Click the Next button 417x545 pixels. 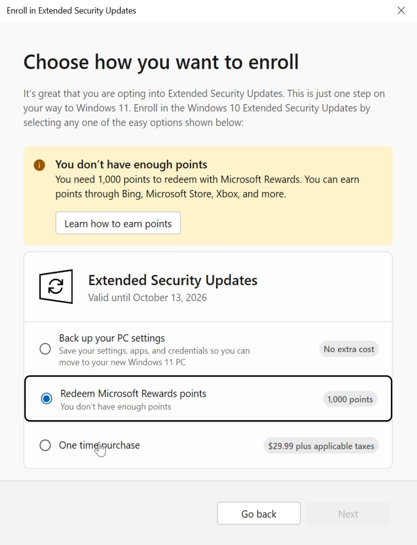point(348,514)
